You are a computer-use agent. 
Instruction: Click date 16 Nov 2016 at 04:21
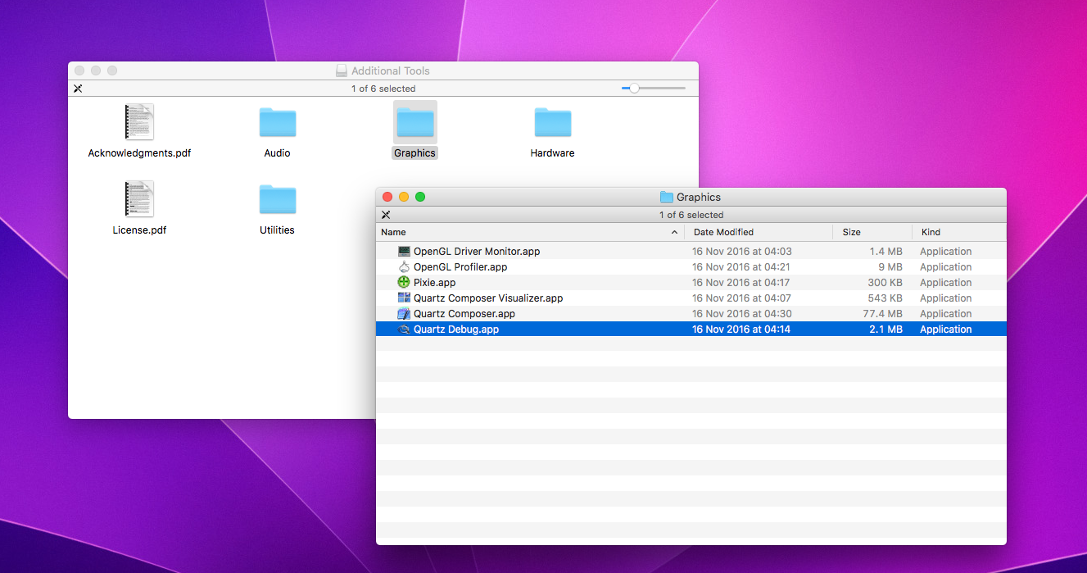(741, 267)
